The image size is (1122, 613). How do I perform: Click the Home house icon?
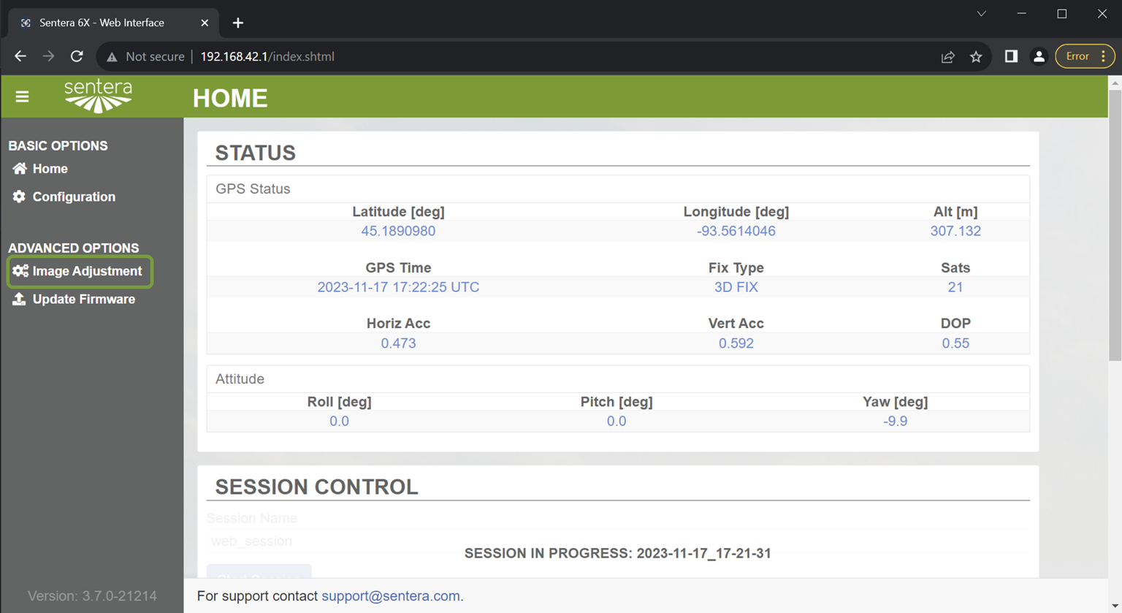tap(20, 169)
